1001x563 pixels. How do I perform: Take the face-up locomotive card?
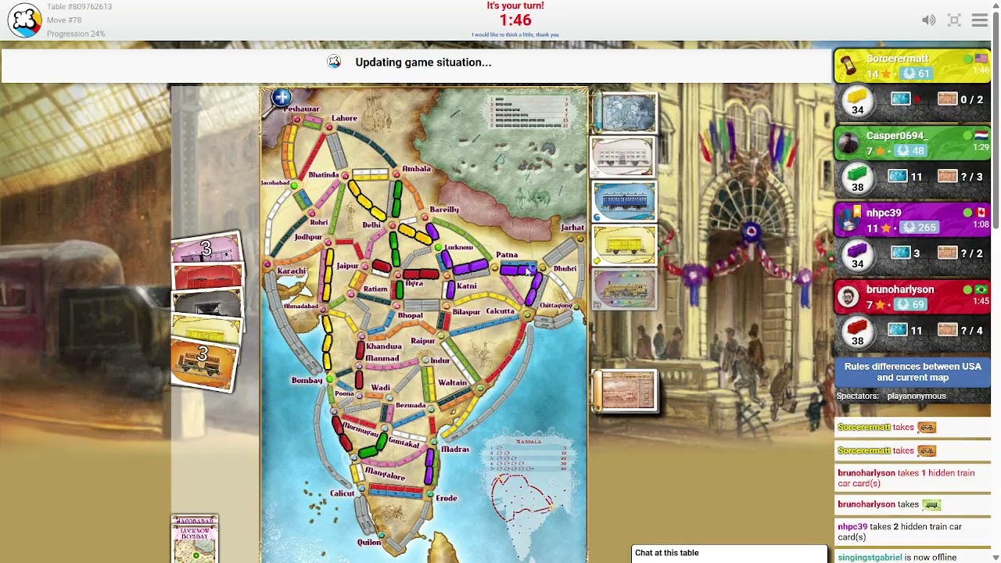click(624, 289)
